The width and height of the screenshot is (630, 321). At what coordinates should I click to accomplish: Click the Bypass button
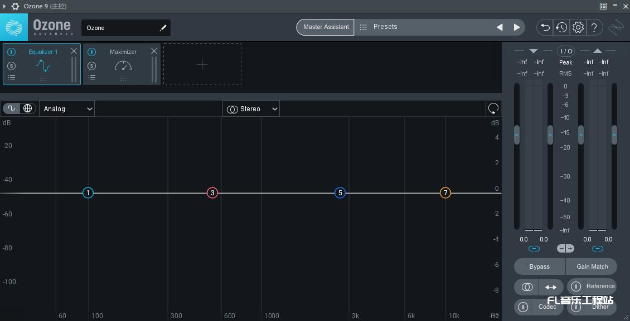click(x=539, y=266)
